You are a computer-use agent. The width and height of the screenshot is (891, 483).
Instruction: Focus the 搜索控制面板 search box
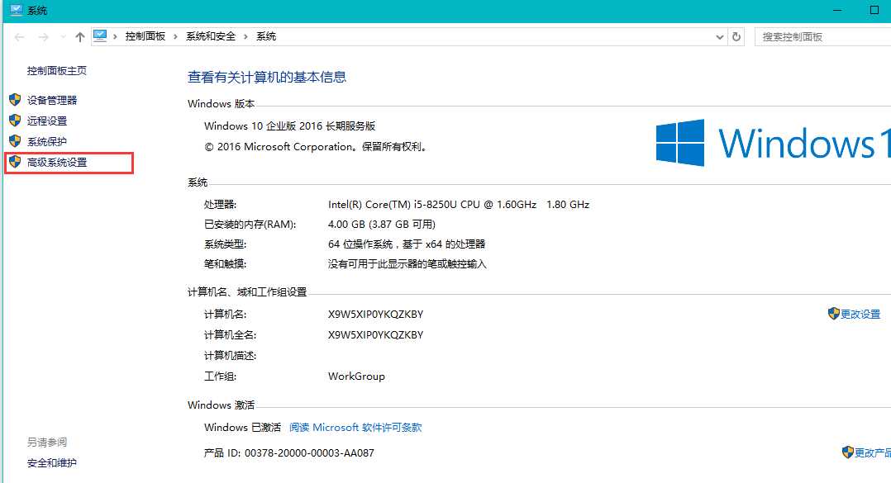click(823, 37)
